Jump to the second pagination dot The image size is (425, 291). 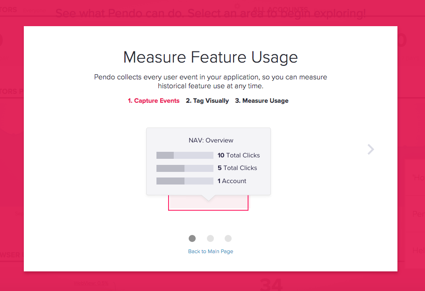point(210,238)
